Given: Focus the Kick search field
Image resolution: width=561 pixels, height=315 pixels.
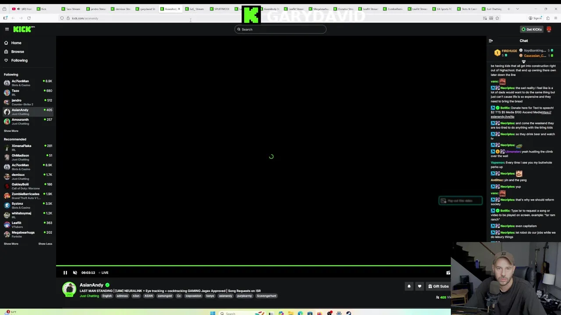Looking at the screenshot, I should pos(280,29).
